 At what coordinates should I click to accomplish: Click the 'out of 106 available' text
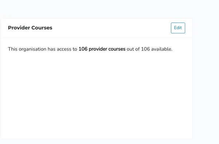pos(150,49)
